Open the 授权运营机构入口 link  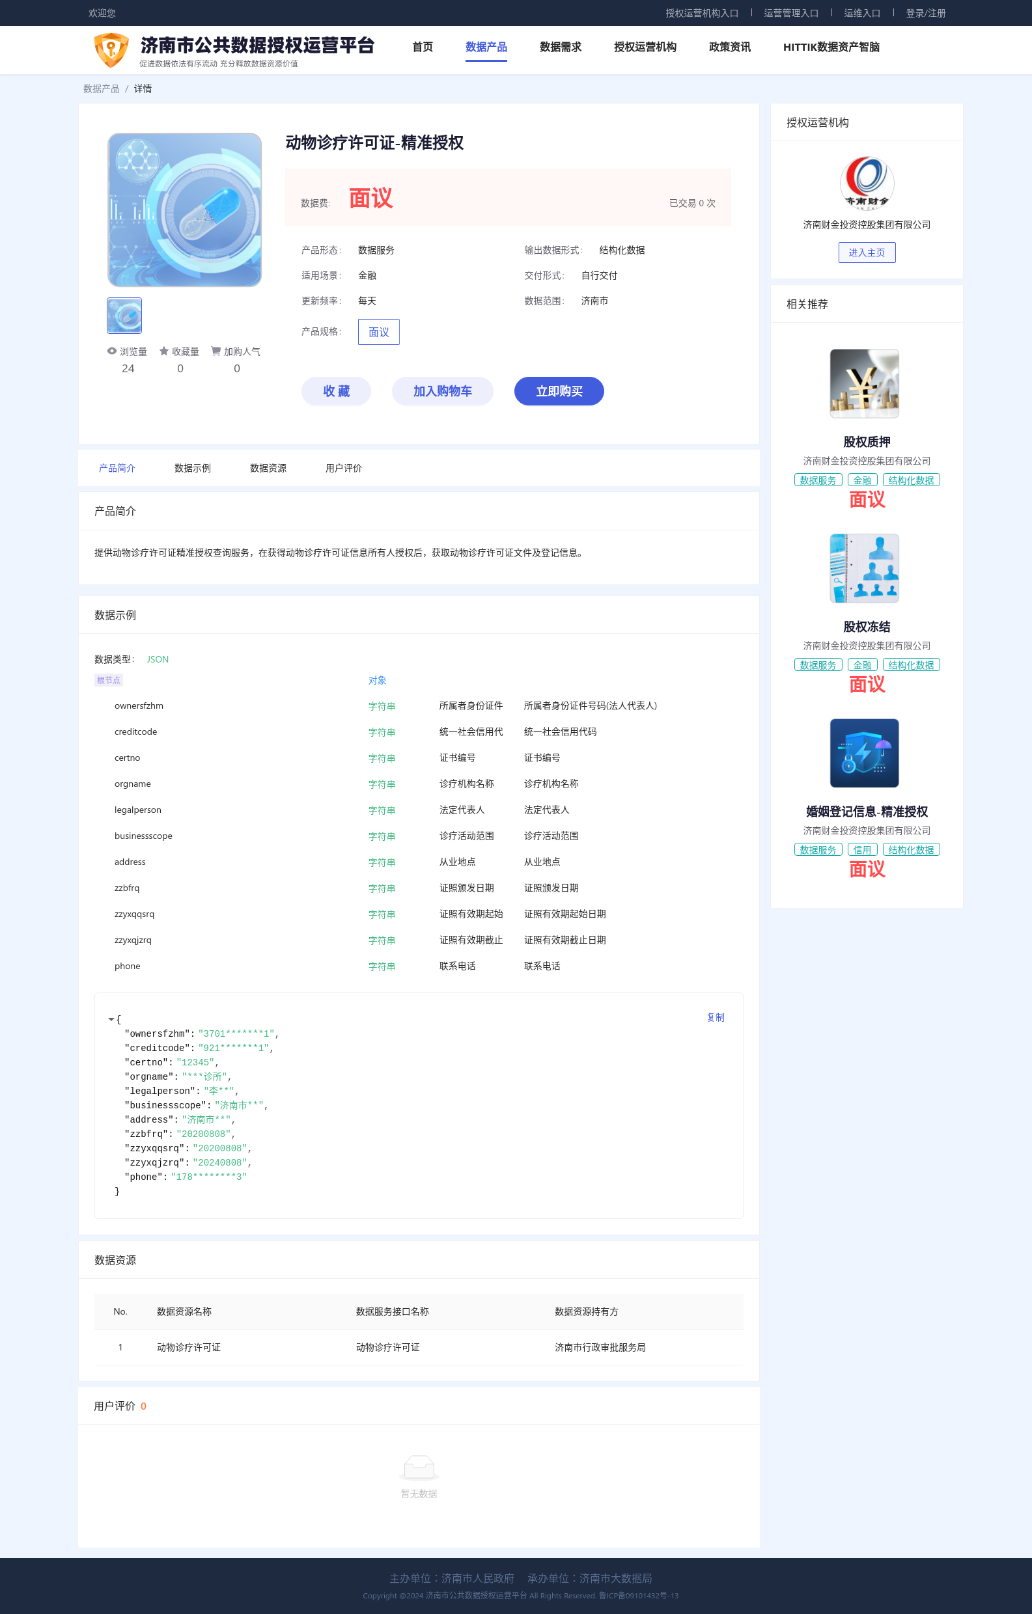pyautogui.click(x=701, y=13)
